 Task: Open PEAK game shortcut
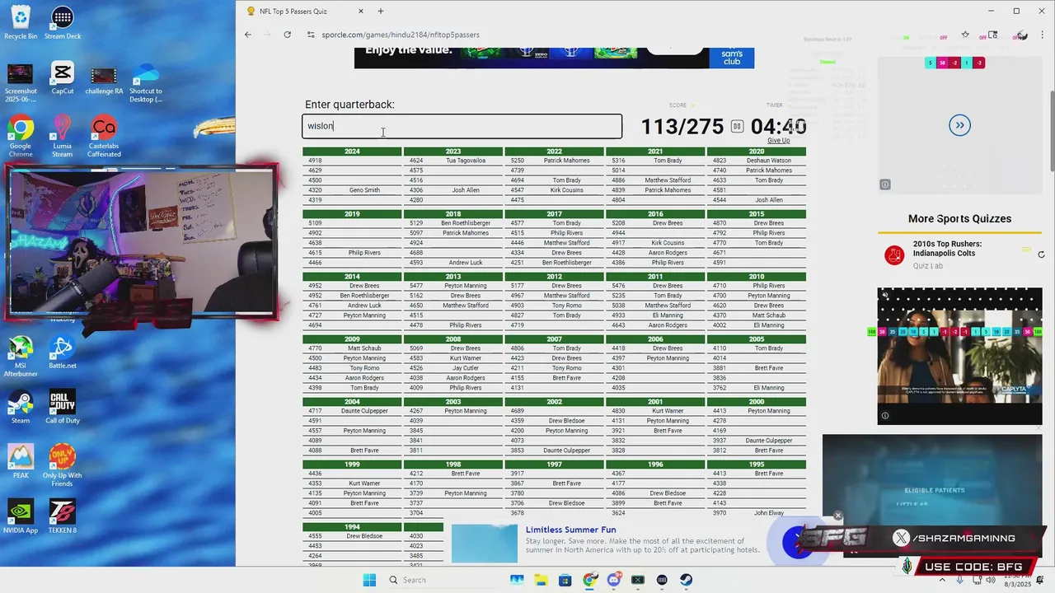pos(21,461)
